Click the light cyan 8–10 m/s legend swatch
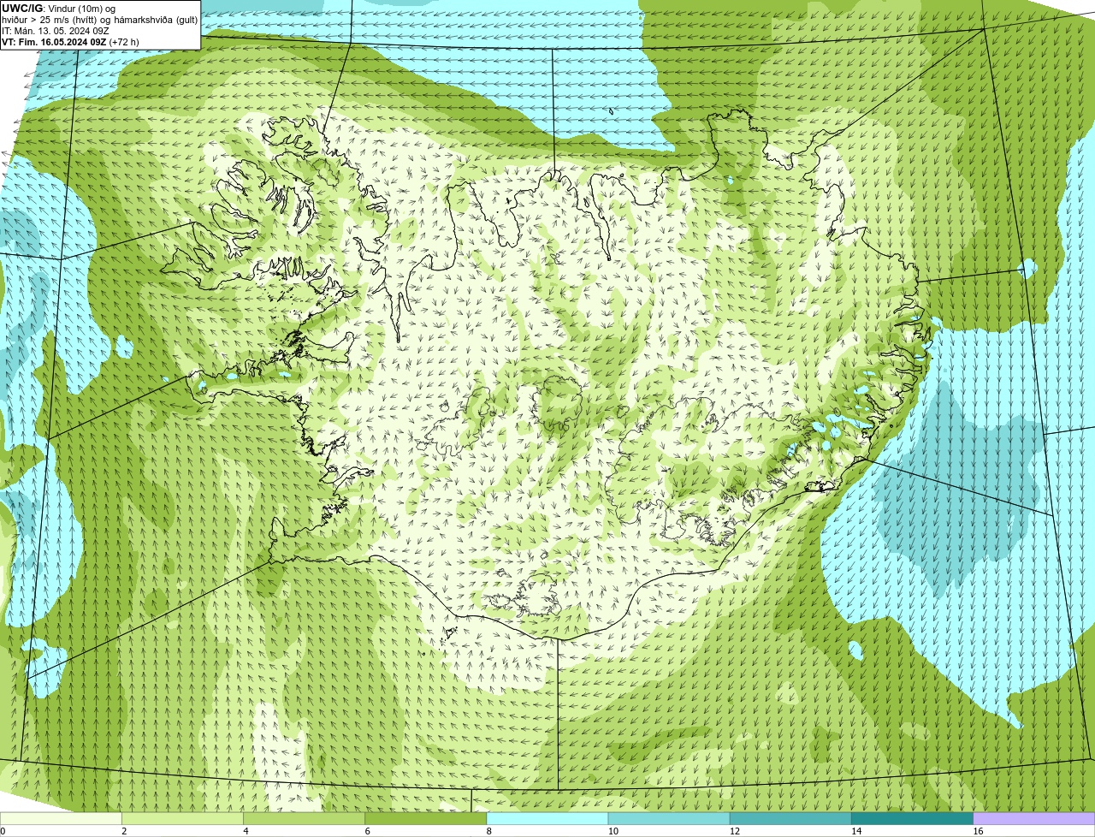The width and height of the screenshot is (1095, 837). (547, 819)
